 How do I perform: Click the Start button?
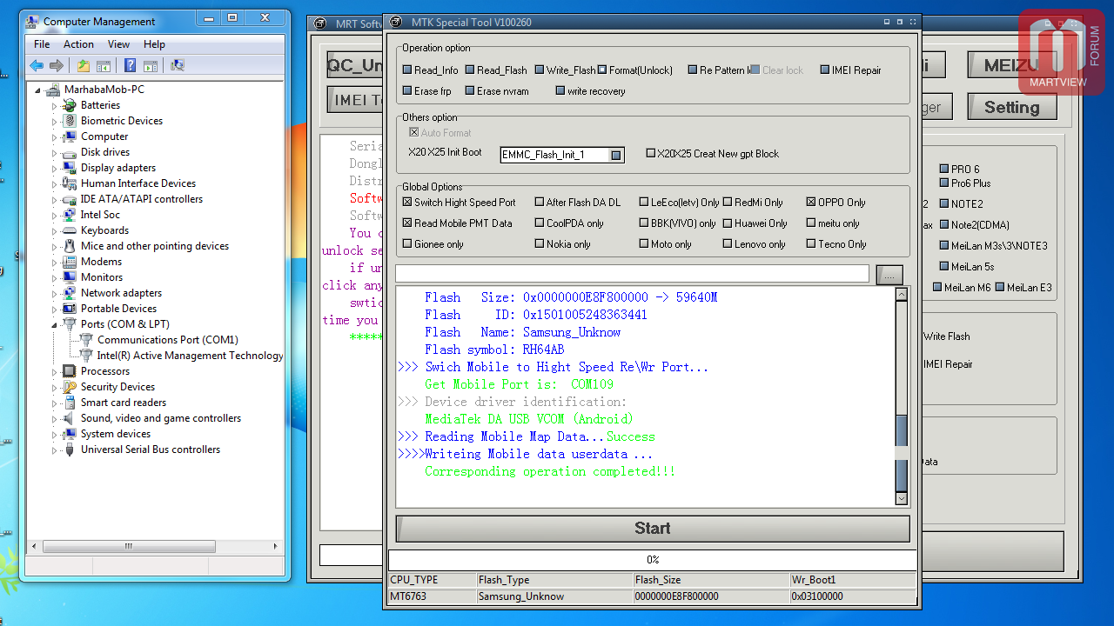point(653,529)
